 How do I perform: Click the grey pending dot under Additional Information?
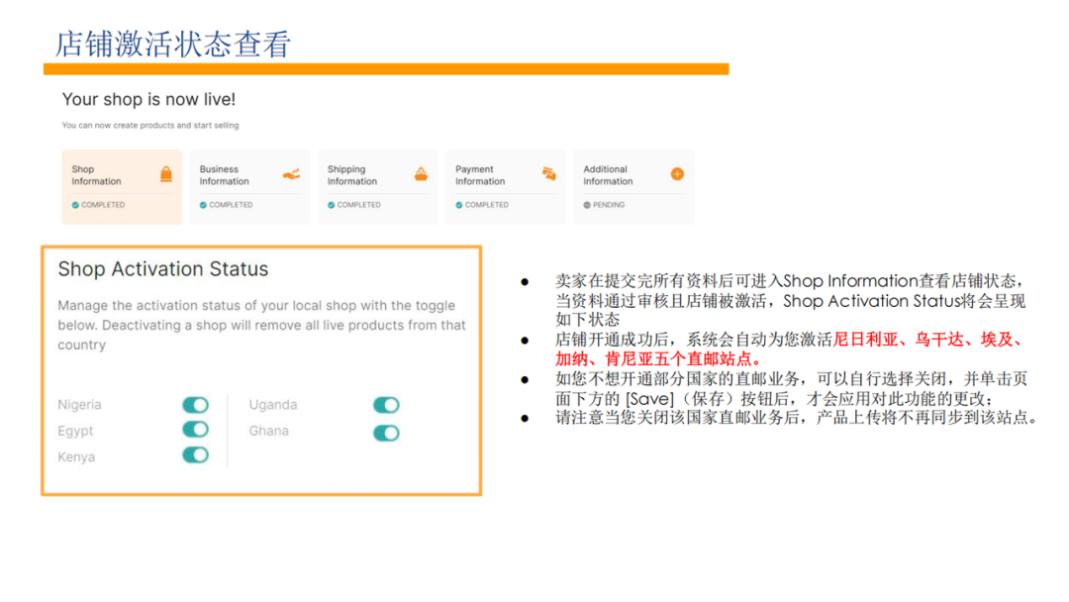(587, 205)
